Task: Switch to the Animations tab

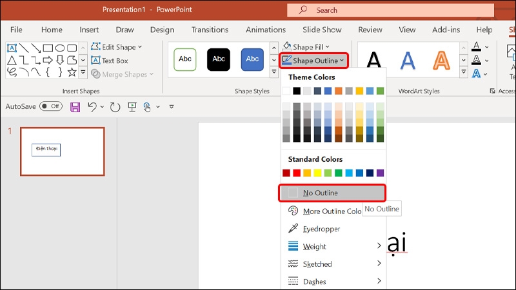Action: (266, 30)
